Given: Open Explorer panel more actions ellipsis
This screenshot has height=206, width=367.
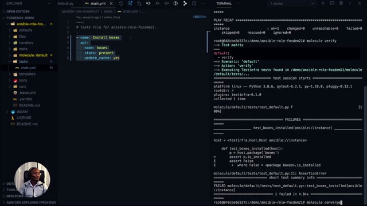Looking at the screenshot, I should pyautogui.click(x=50, y=3).
